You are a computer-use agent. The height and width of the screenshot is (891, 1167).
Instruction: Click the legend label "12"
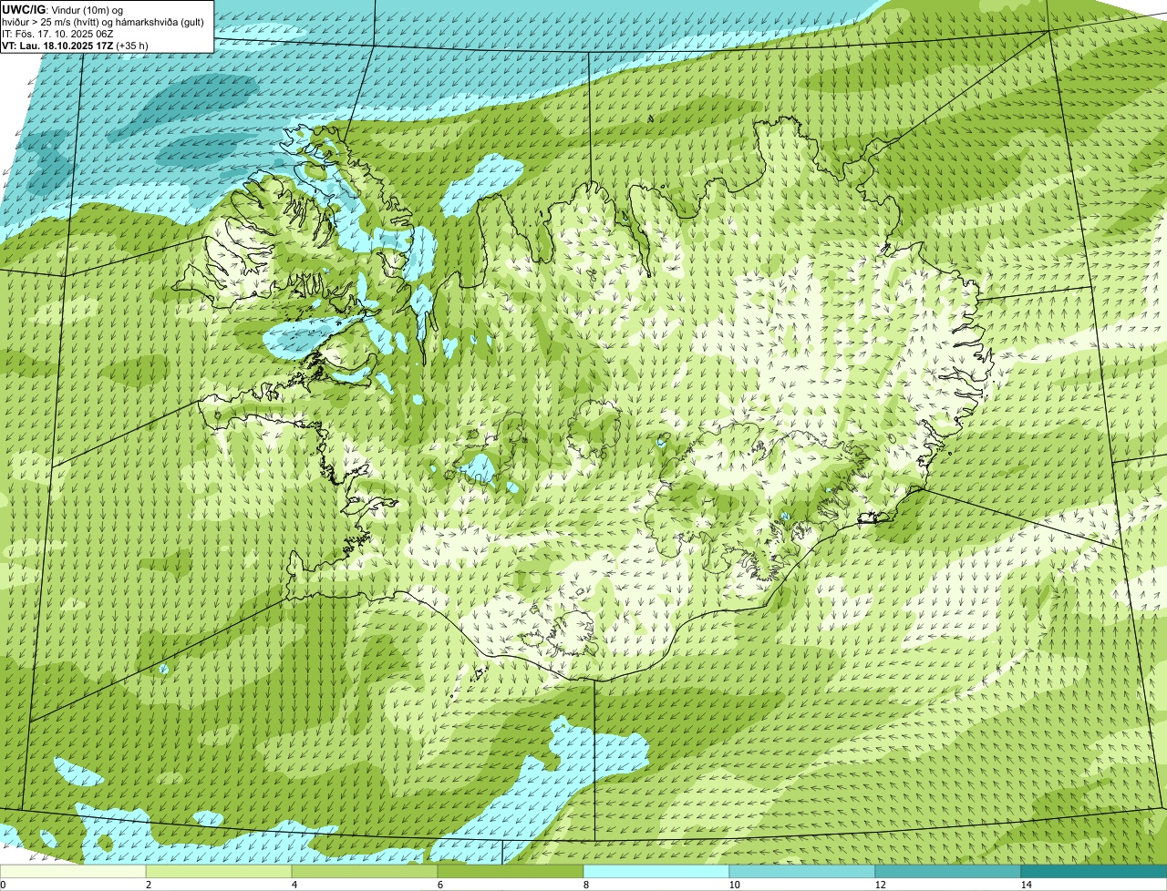point(880,885)
